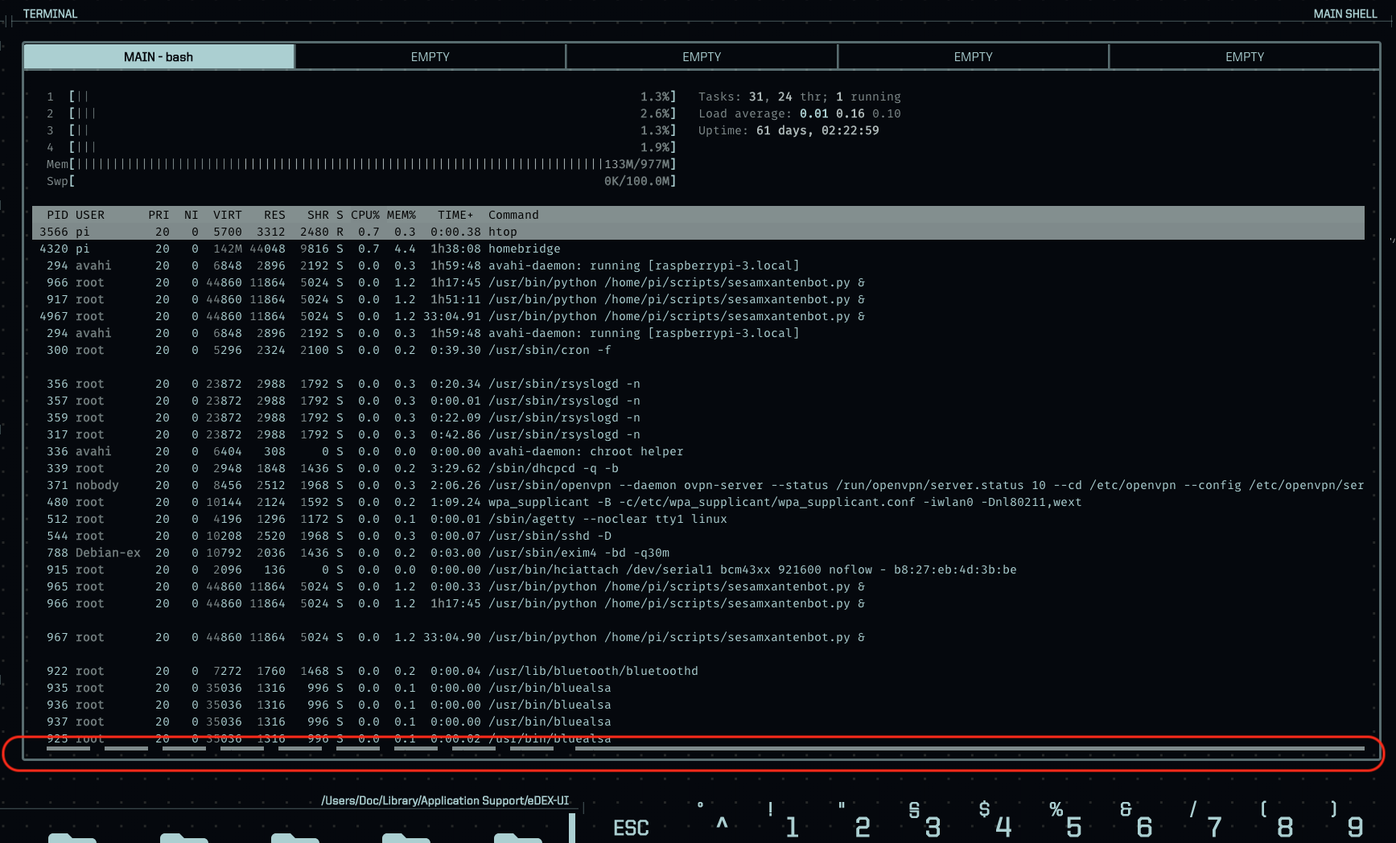This screenshot has height=843, width=1396.
Task: Open the last EMPTY terminal tab
Action: click(1245, 57)
